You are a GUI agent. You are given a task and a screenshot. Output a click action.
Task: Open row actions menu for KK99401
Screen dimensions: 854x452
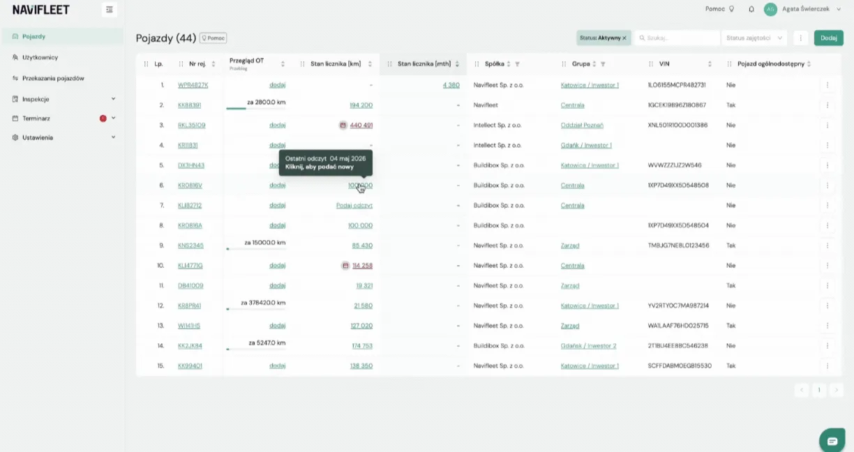827,366
